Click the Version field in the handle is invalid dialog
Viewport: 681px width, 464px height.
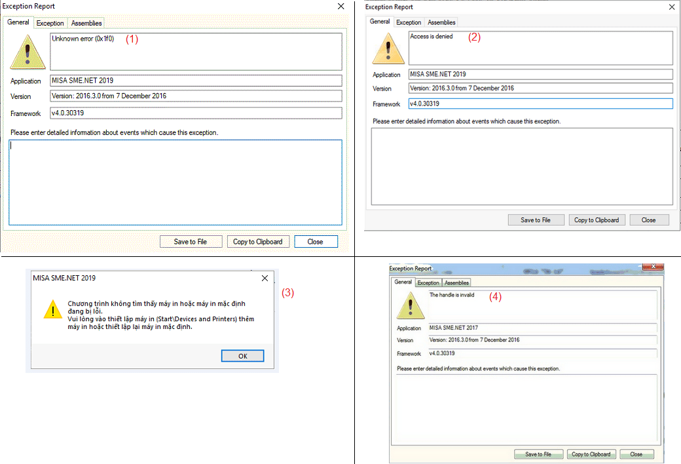click(x=542, y=340)
